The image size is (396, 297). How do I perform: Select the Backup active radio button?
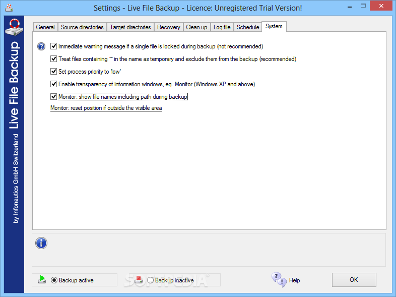[x=54, y=280]
